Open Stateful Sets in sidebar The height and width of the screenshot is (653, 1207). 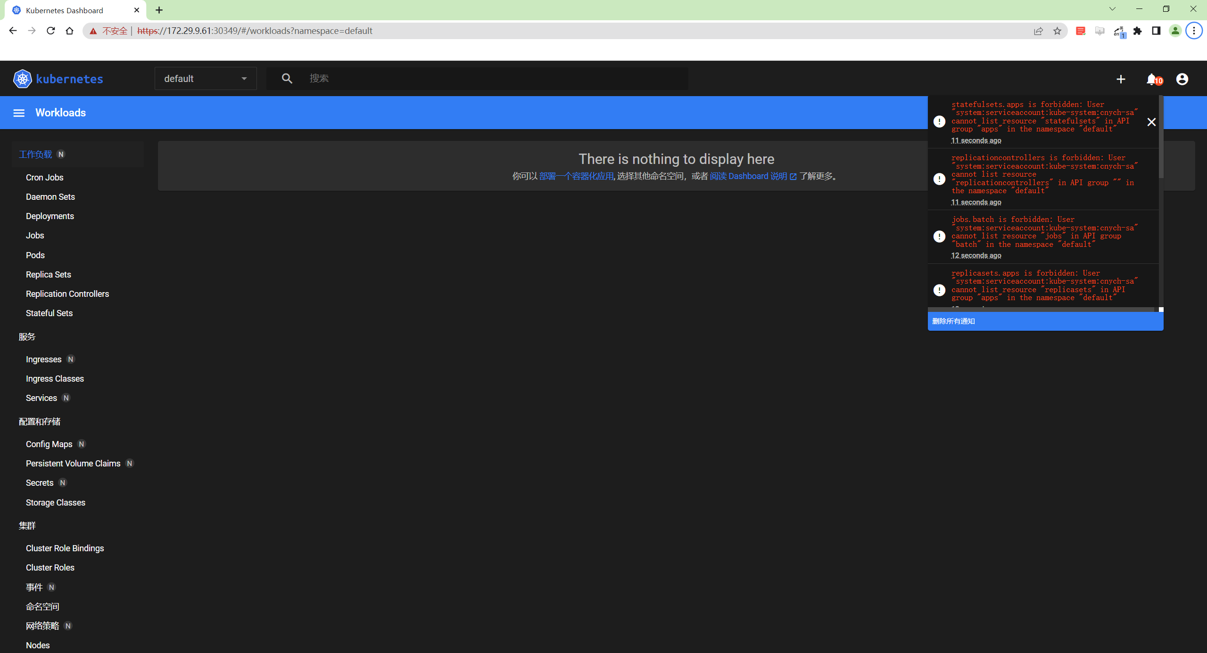pyautogui.click(x=49, y=313)
